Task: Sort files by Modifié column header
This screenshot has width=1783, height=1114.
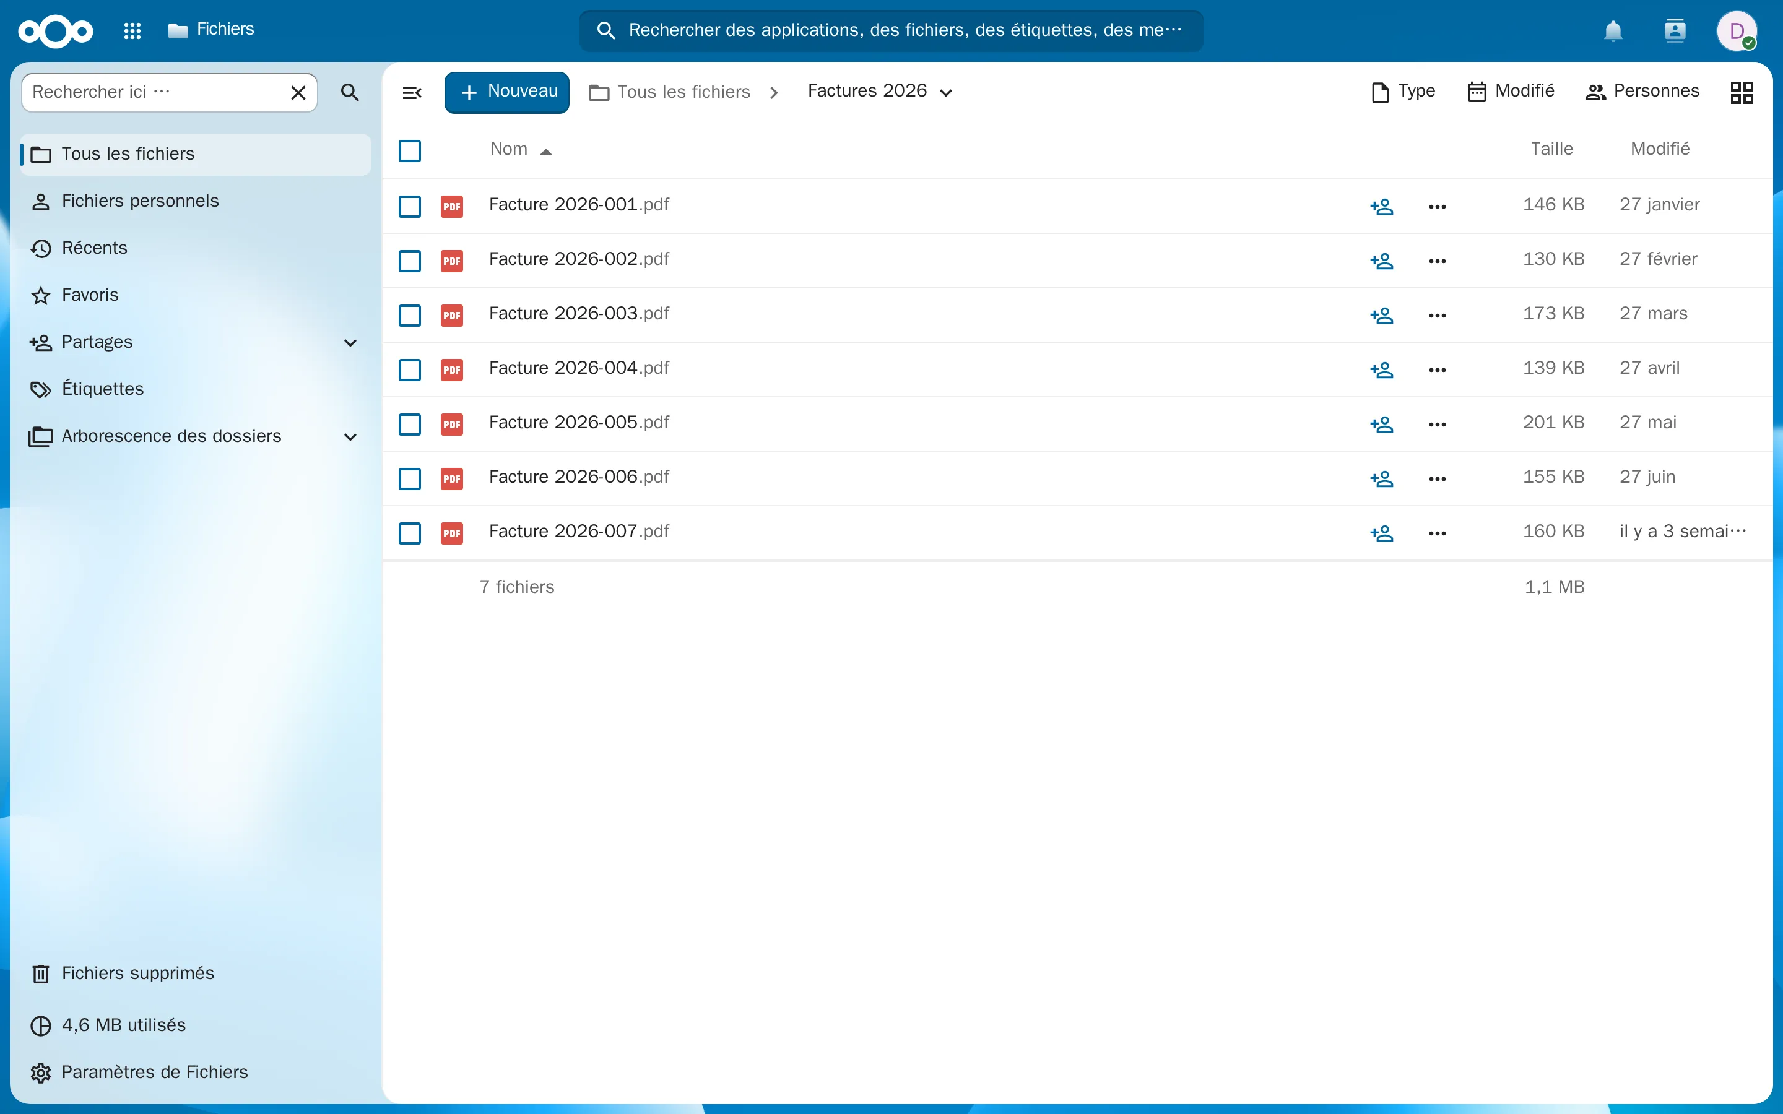Action: pyautogui.click(x=1660, y=150)
